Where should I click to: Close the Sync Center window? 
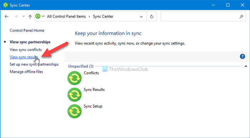pyautogui.click(x=242, y=5)
